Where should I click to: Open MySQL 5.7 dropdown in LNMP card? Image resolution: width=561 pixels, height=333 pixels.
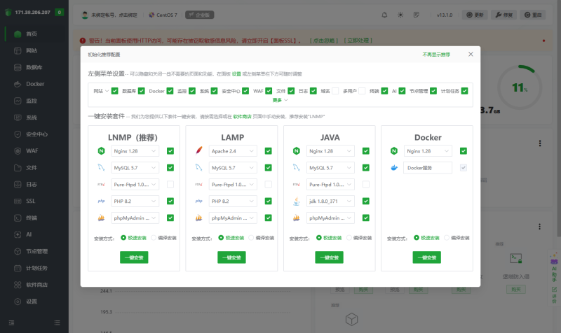point(135,168)
